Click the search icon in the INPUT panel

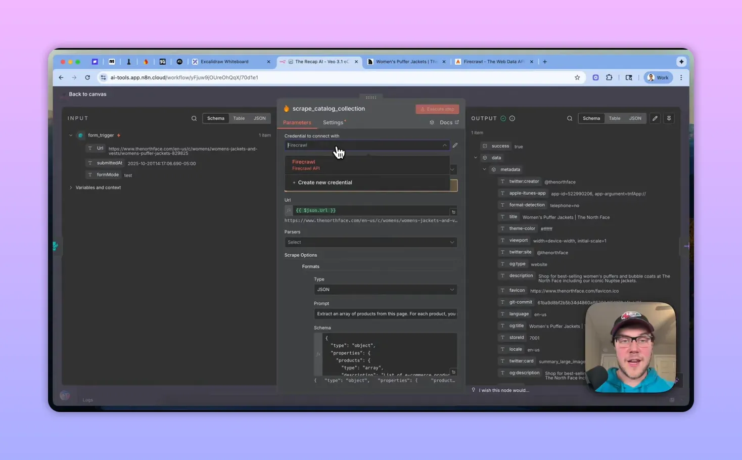click(x=194, y=118)
